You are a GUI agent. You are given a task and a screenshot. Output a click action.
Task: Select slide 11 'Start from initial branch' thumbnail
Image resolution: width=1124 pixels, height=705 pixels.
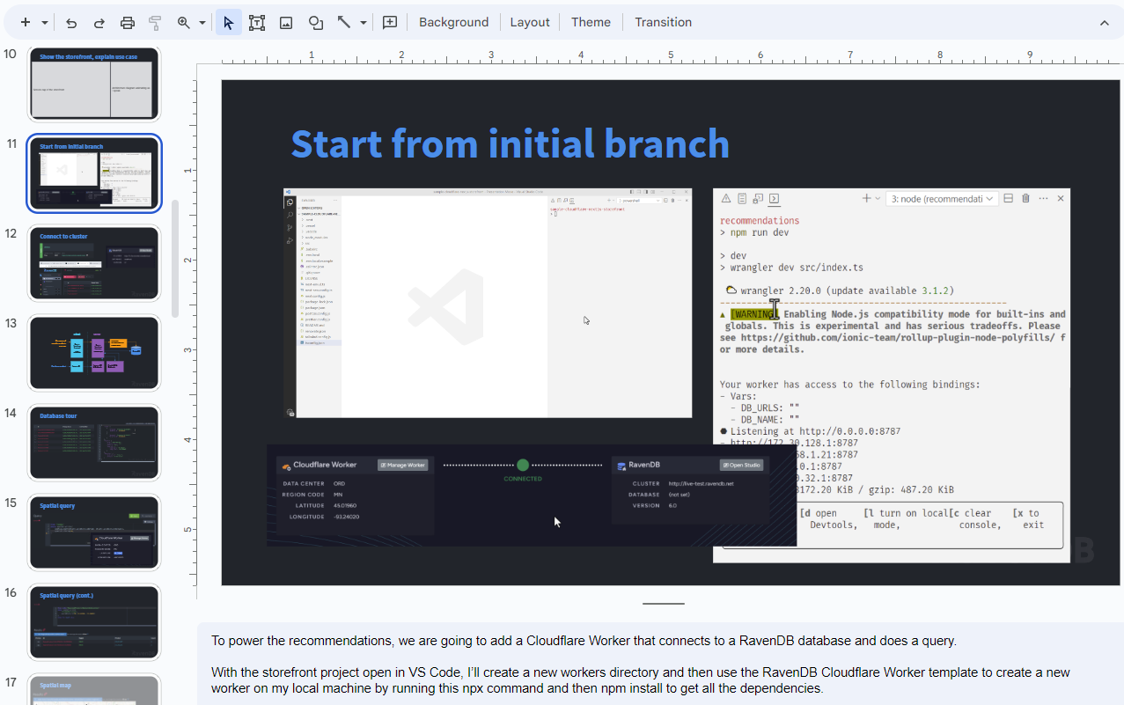point(95,173)
